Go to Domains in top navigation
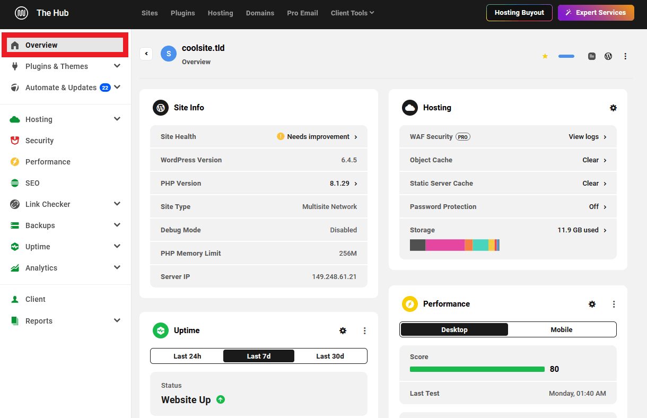This screenshot has width=647, height=418. [x=260, y=13]
